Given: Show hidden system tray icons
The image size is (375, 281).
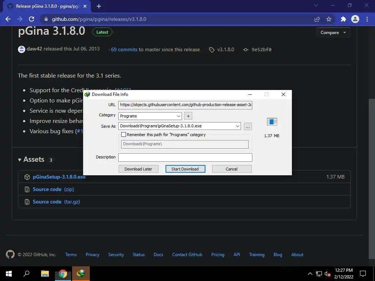Looking at the screenshot, I should (310, 274).
